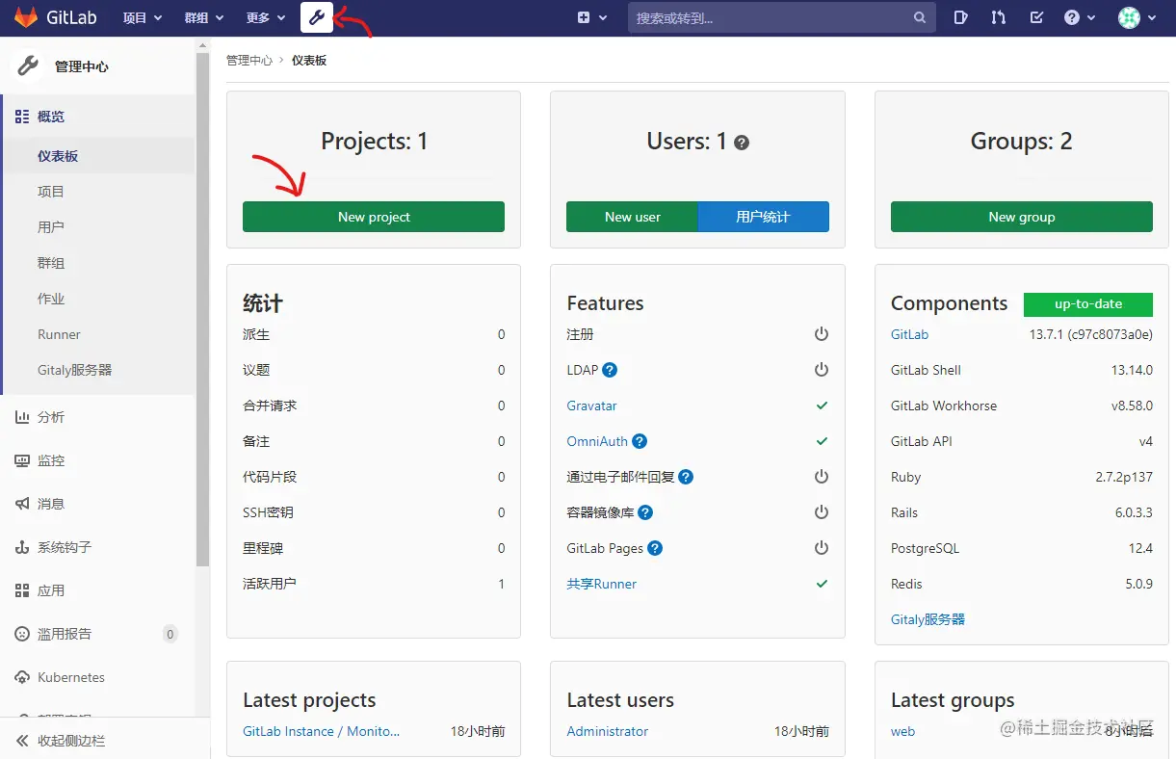Open 群组 in the sidebar
1176x759 pixels.
pos(98,263)
